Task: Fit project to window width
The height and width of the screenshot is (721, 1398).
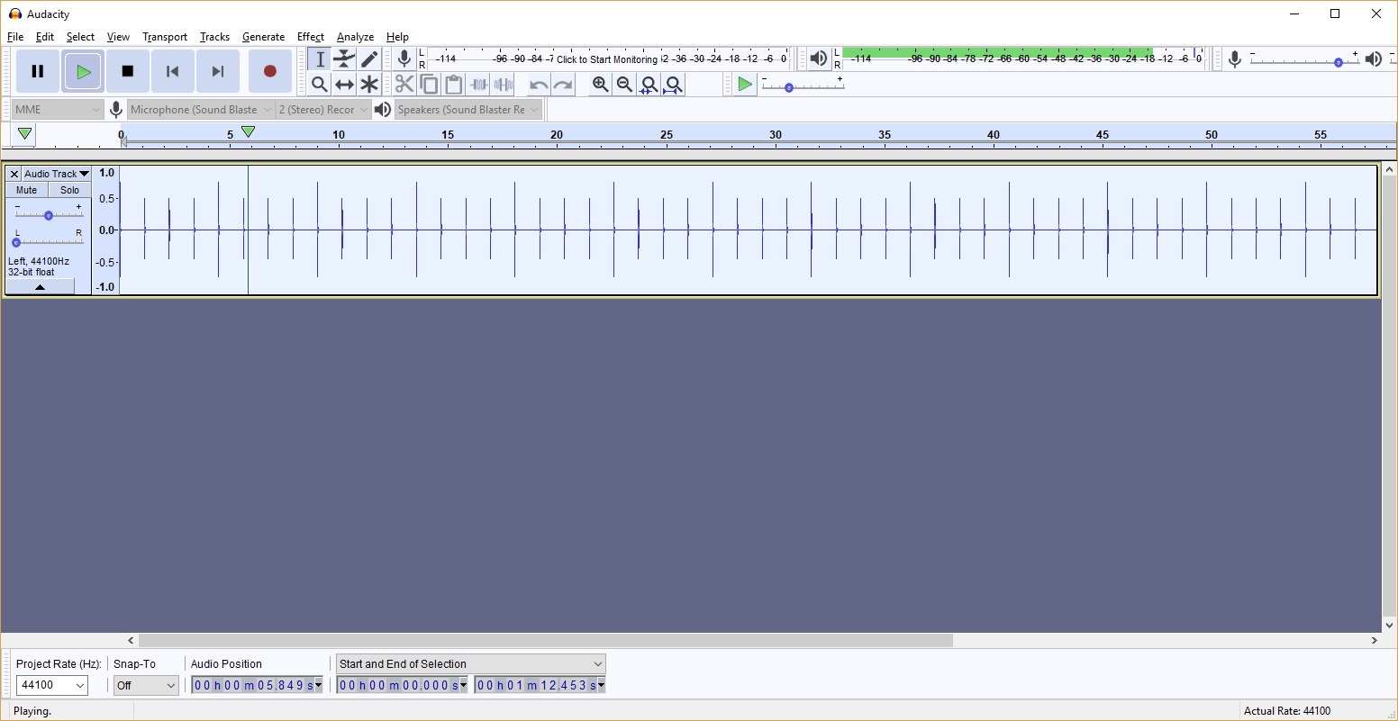Action: point(674,85)
